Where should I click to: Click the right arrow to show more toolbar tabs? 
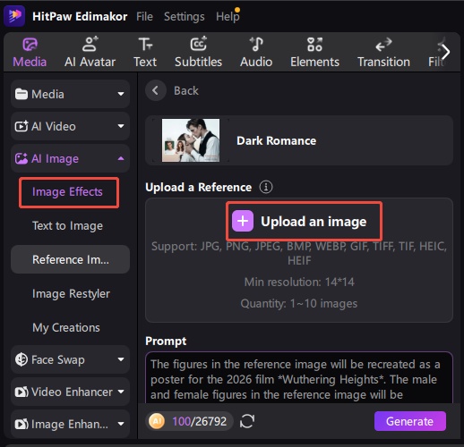click(x=445, y=52)
